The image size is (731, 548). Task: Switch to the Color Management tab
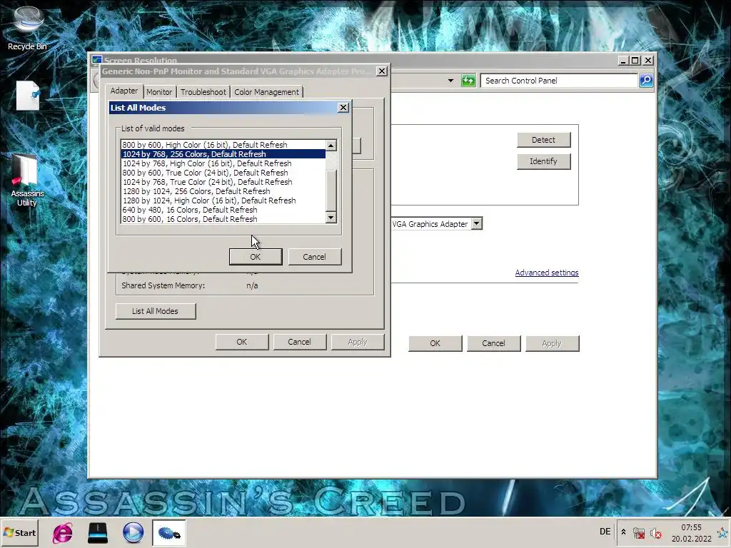[x=267, y=92]
